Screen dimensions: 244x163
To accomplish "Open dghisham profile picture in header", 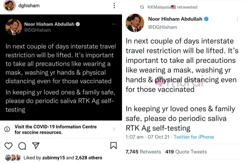I will (x=11, y=7).
